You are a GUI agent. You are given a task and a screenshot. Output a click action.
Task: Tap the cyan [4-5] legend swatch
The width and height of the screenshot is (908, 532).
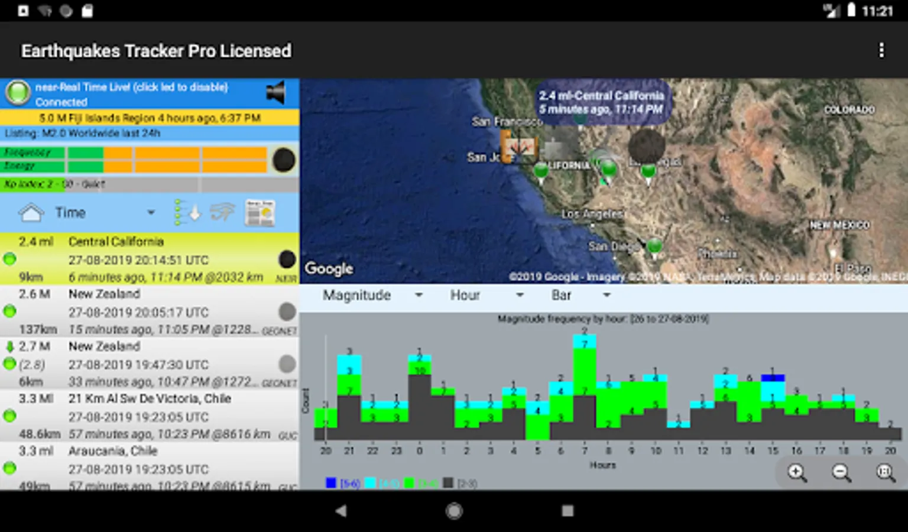(370, 483)
